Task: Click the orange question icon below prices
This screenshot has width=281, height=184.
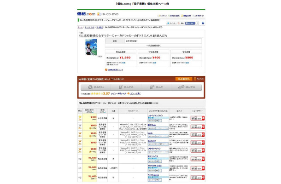Action: click(106, 69)
